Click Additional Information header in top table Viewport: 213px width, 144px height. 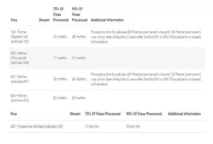pos(107,20)
